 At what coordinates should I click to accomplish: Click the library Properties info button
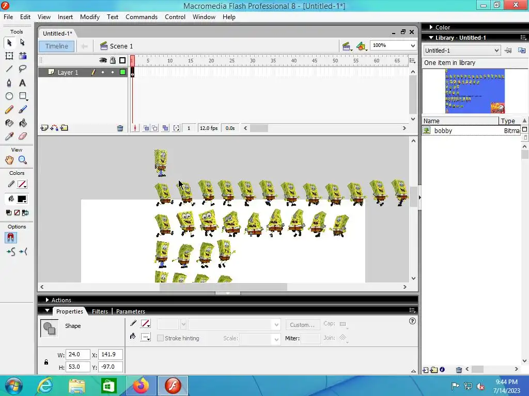point(442,370)
